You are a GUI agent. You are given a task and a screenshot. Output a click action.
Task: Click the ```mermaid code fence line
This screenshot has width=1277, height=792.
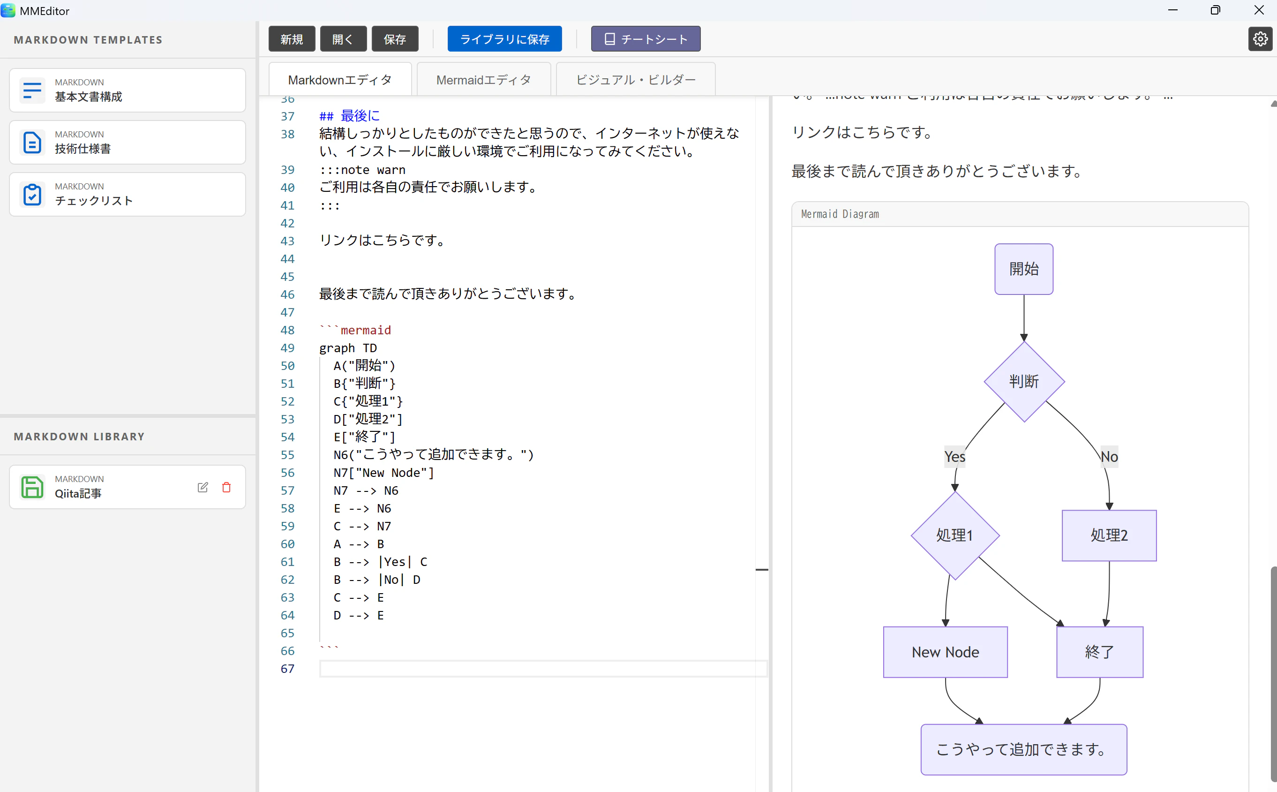[355, 330]
